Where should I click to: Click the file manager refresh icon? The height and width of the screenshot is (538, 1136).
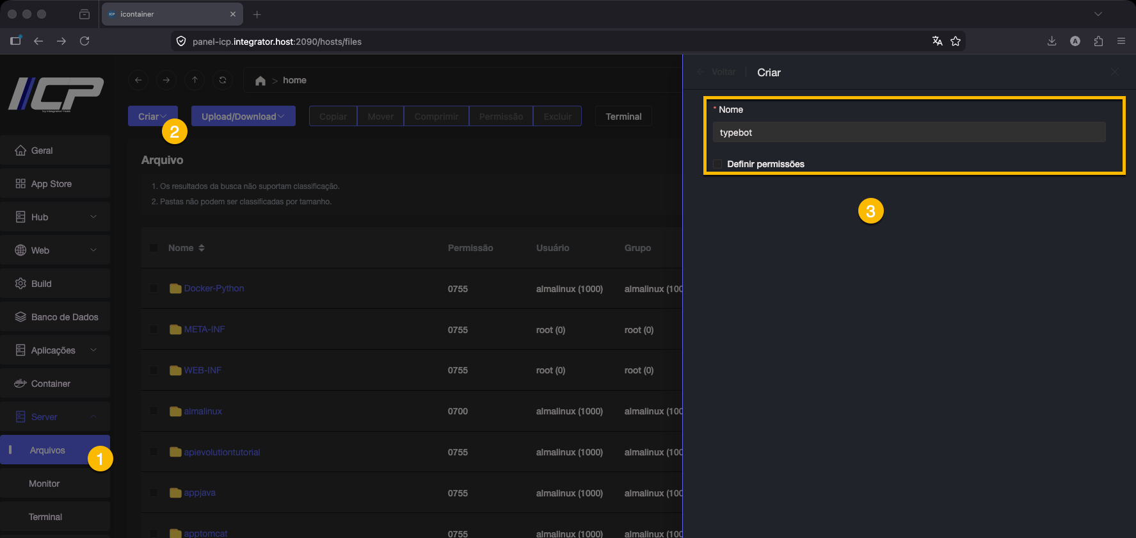tap(223, 80)
